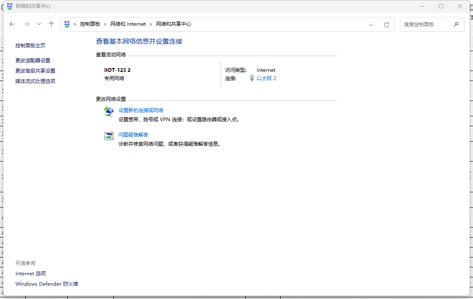This screenshot has height=299, width=473.
Task: Open 更改高级共享设置 link
Action: (35, 71)
